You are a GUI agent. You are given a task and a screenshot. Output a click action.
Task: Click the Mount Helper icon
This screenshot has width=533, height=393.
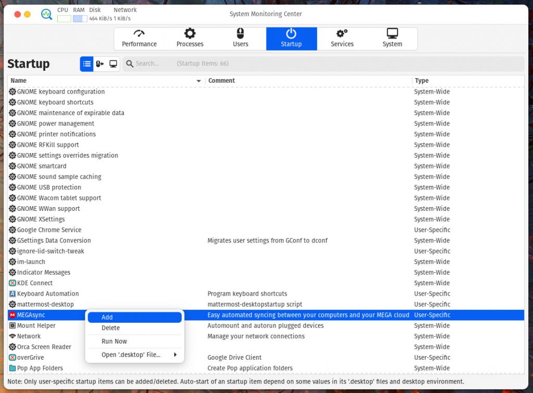(12, 326)
